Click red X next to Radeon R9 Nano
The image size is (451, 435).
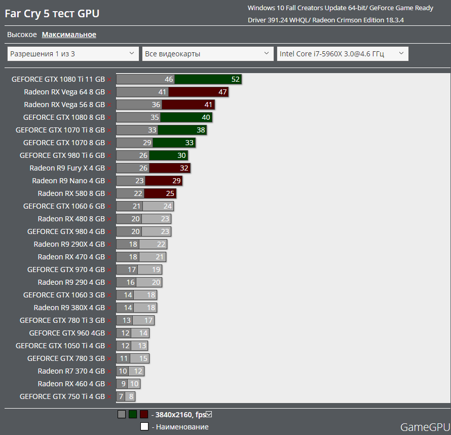(x=109, y=181)
